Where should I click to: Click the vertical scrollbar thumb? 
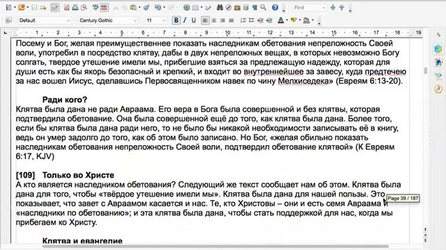click(x=426, y=70)
